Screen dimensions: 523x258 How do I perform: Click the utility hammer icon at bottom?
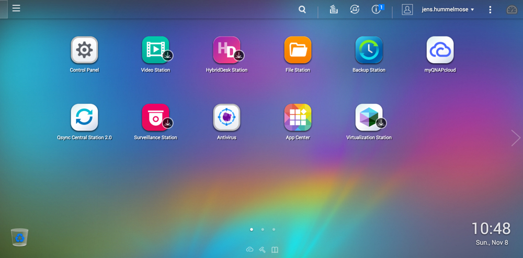click(263, 250)
